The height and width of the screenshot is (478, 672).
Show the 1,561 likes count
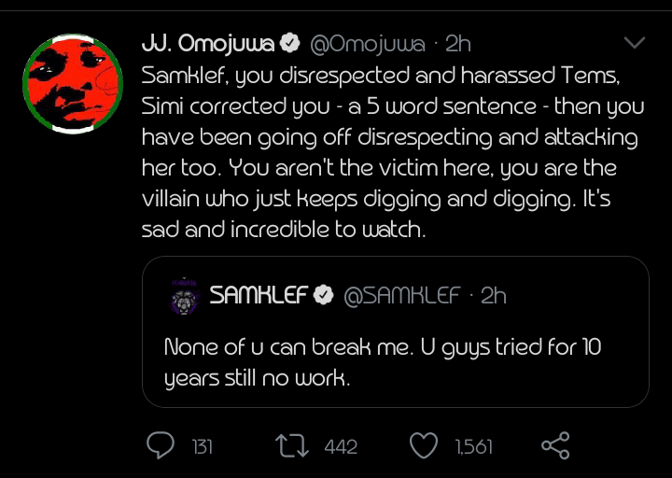(x=474, y=447)
